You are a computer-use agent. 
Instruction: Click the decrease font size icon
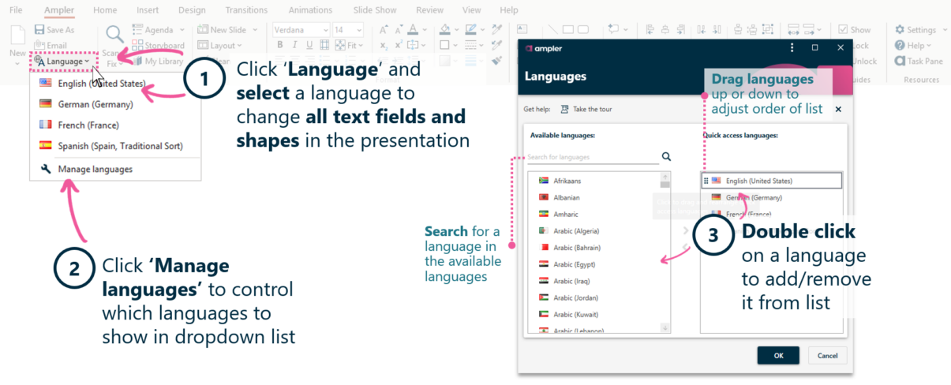click(399, 30)
